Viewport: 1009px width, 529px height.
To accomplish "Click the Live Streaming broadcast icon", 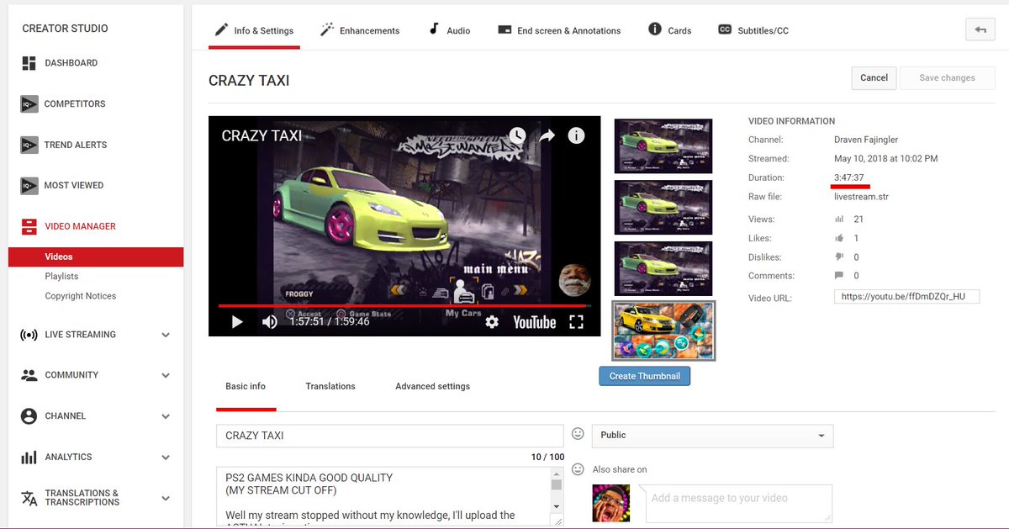I will tap(29, 335).
